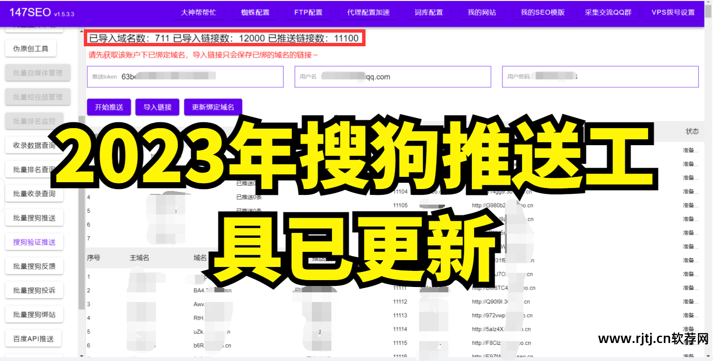
Task: Open 批量收录查询 sidebar item
Action: click(34, 193)
